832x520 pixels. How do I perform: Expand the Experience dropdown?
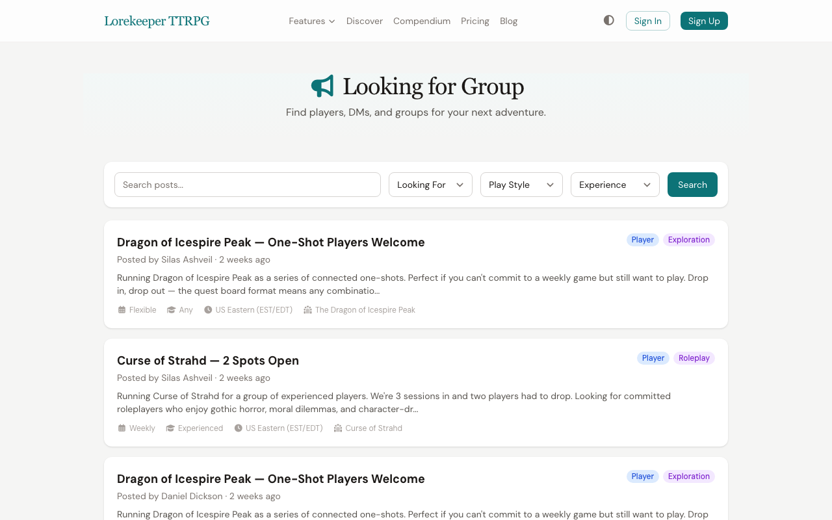pyautogui.click(x=615, y=185)
